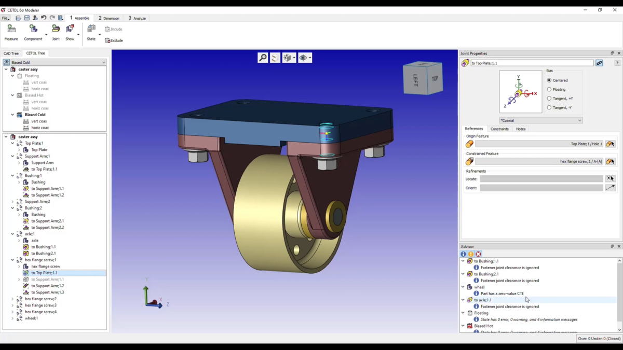Screen dimensions: 623x350
Task: Select Biased Hot state in tree
Action: pyautogui.click(x=34, y=95)
